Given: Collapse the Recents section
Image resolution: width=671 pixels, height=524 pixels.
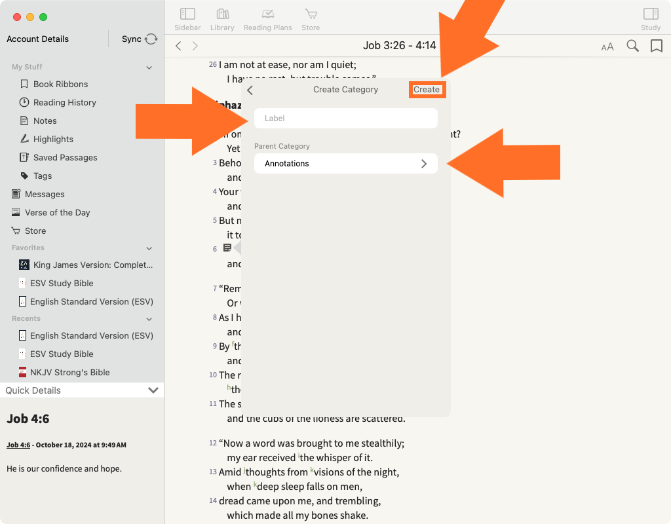Looking at the screenshot, I should pyautogui.click(x=149, y=319).
